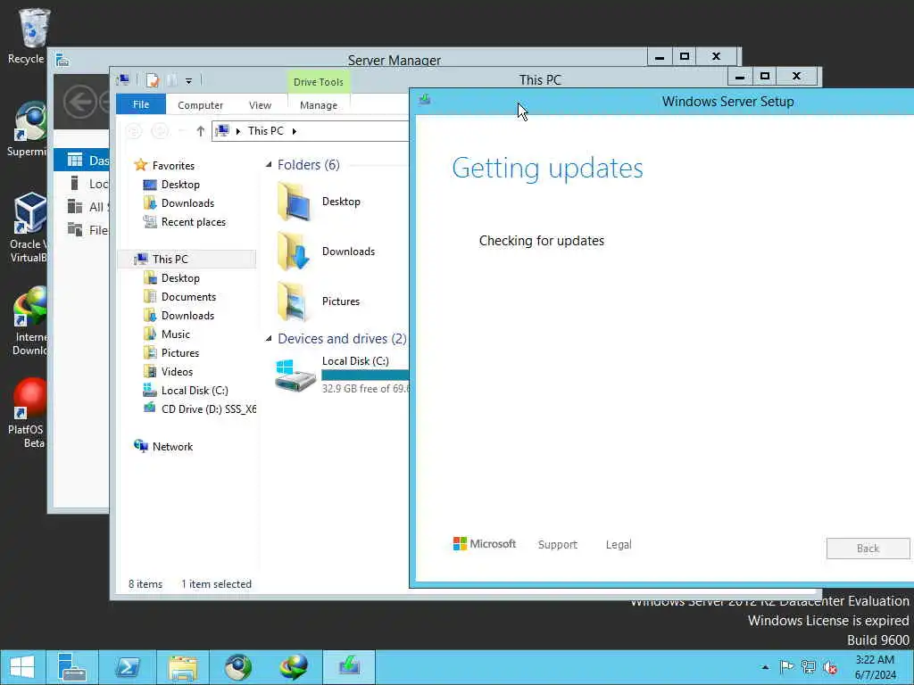This screenshot has width=914, height=685.
Task: Click the chevron after This PC in address bar
Action: click(295, 131)
